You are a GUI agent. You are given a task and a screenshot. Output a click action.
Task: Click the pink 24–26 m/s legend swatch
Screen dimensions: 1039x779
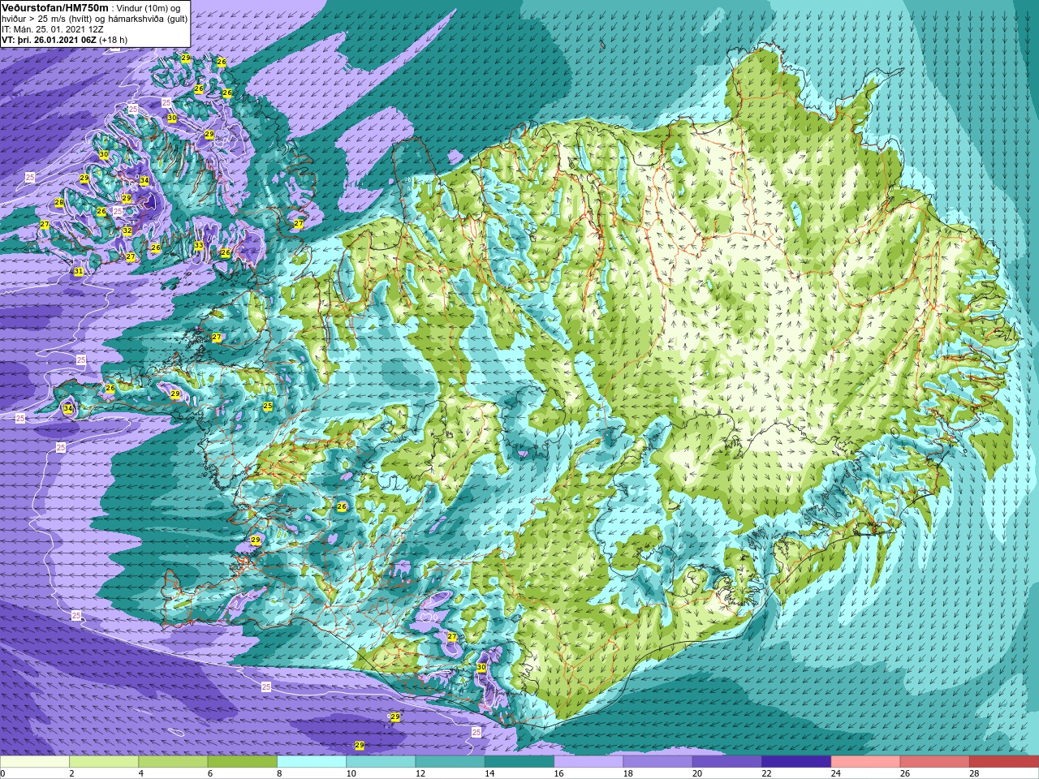[x=864, y=762]
